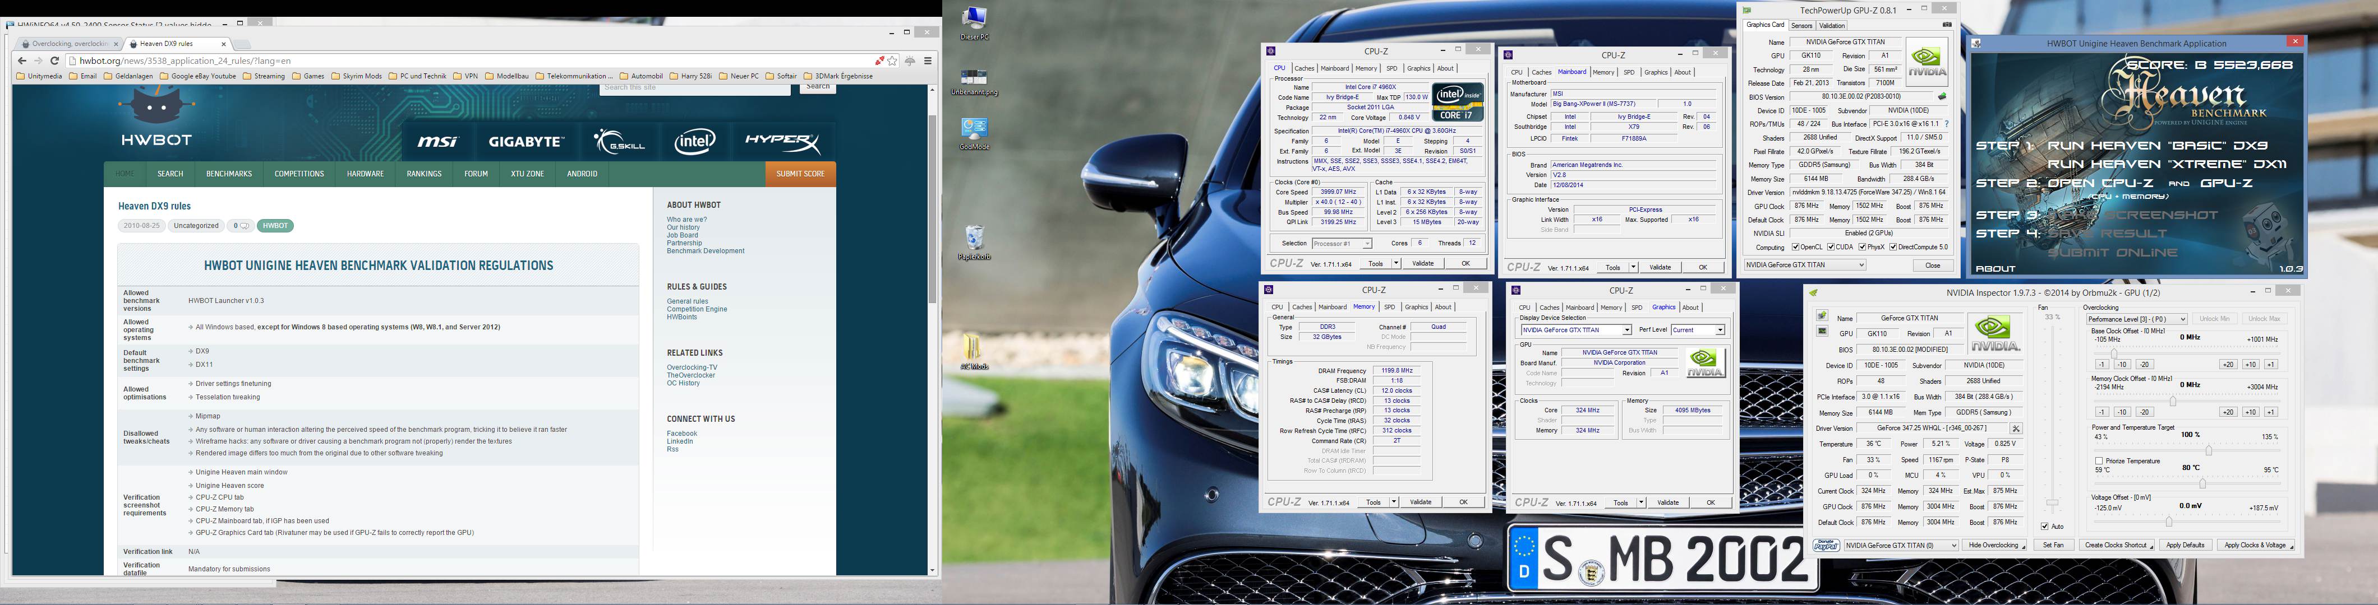The image size is (2378, 605).
Task: Open the Unitymedia bookmark folder
Action: point(39,77)
